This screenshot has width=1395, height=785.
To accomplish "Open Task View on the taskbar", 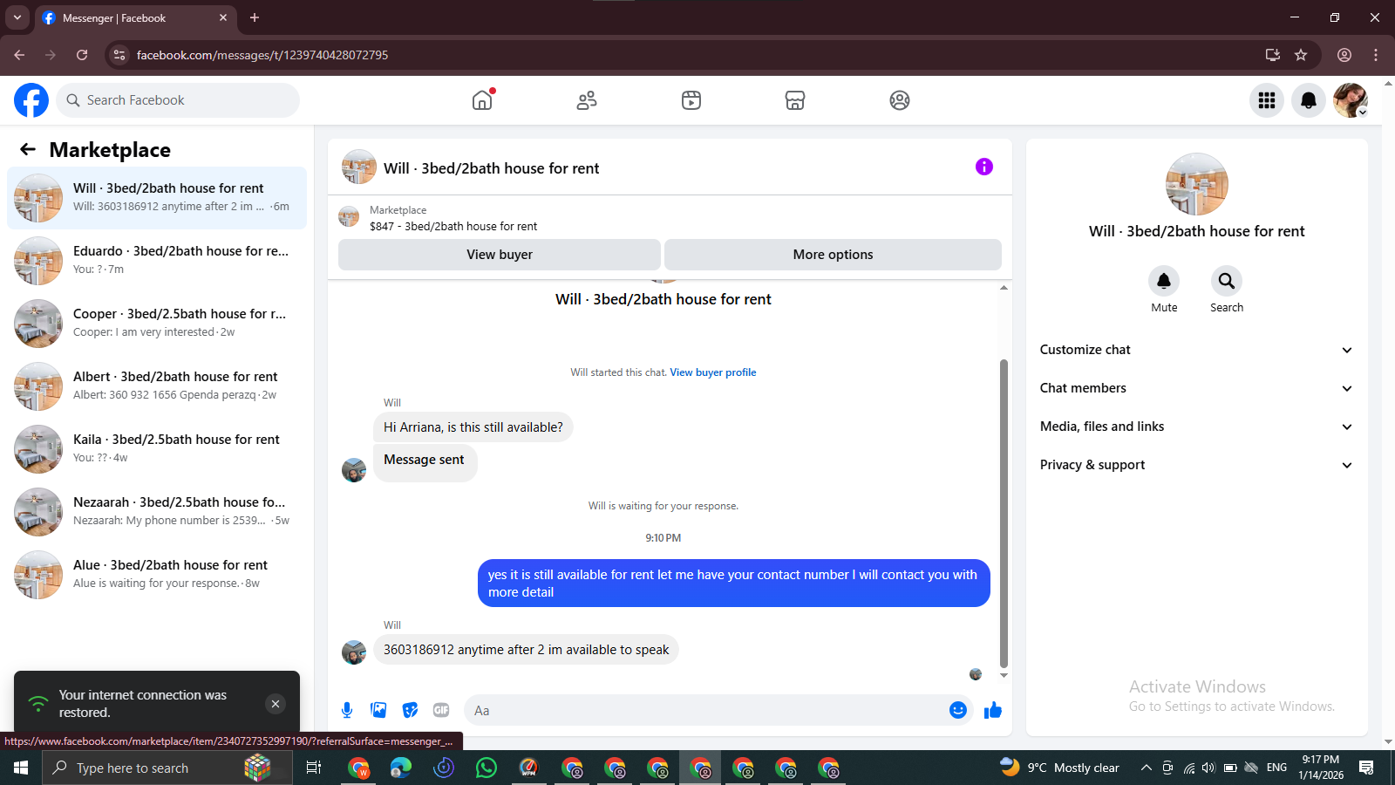I will pyautogui.click(x=314, y=768).
